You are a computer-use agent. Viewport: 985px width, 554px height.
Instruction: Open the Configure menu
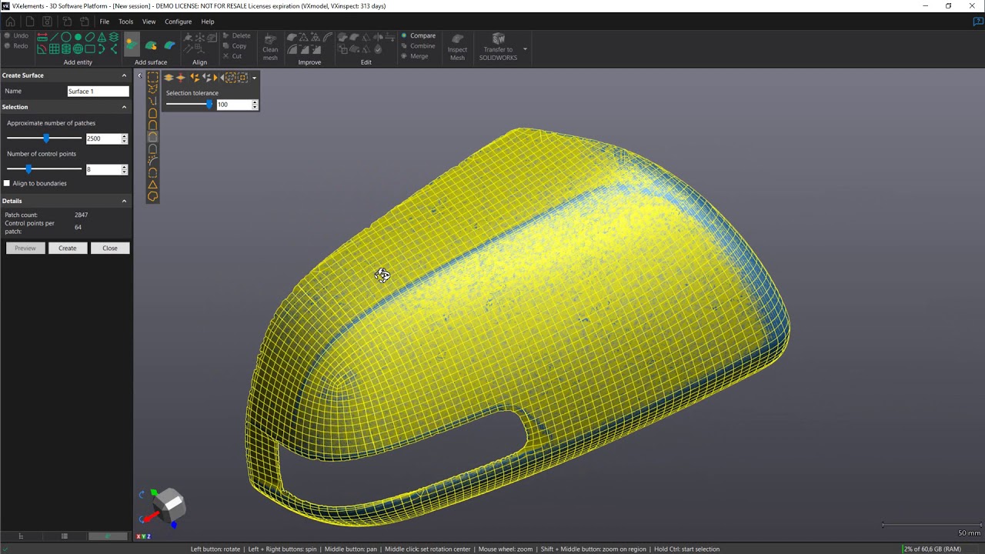pos(178,22)
